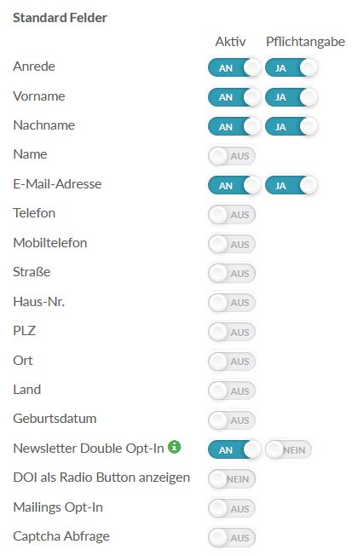The height and width of the screenshot is (556, 358).
Task: Enable DOI als Radio Button anzeigen
Action: pos(232,479)
